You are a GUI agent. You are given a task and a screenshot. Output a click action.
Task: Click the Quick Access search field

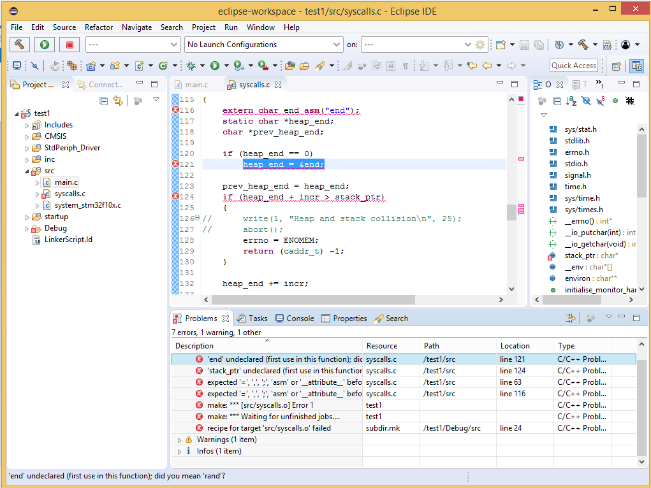coord(574,66)
